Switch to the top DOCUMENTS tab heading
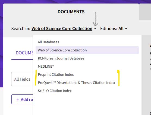 71,12
